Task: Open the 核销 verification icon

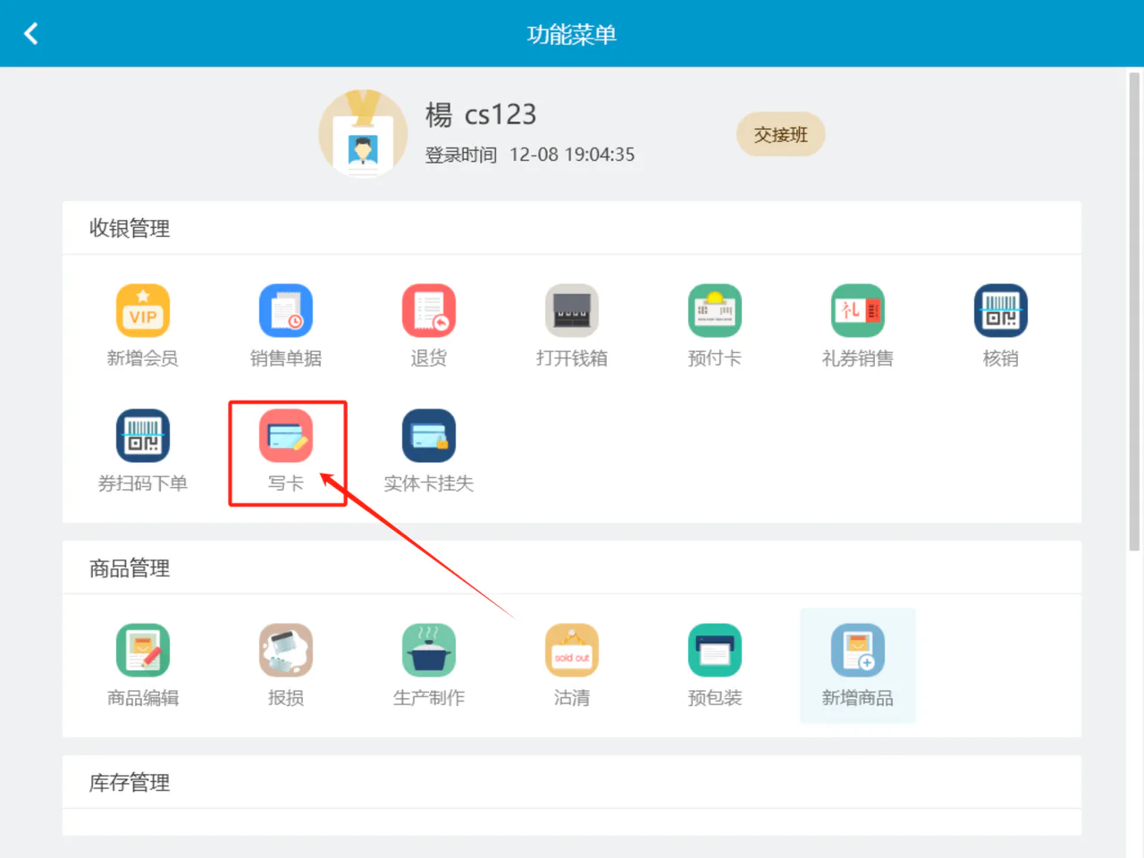Action: pyautogui.click(x=1001, y=310)
